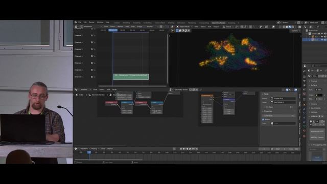This screenshot has width=327, height=184.
Task: Open the Object Mode dropdown in the viewport
Action: click(184, 27)
